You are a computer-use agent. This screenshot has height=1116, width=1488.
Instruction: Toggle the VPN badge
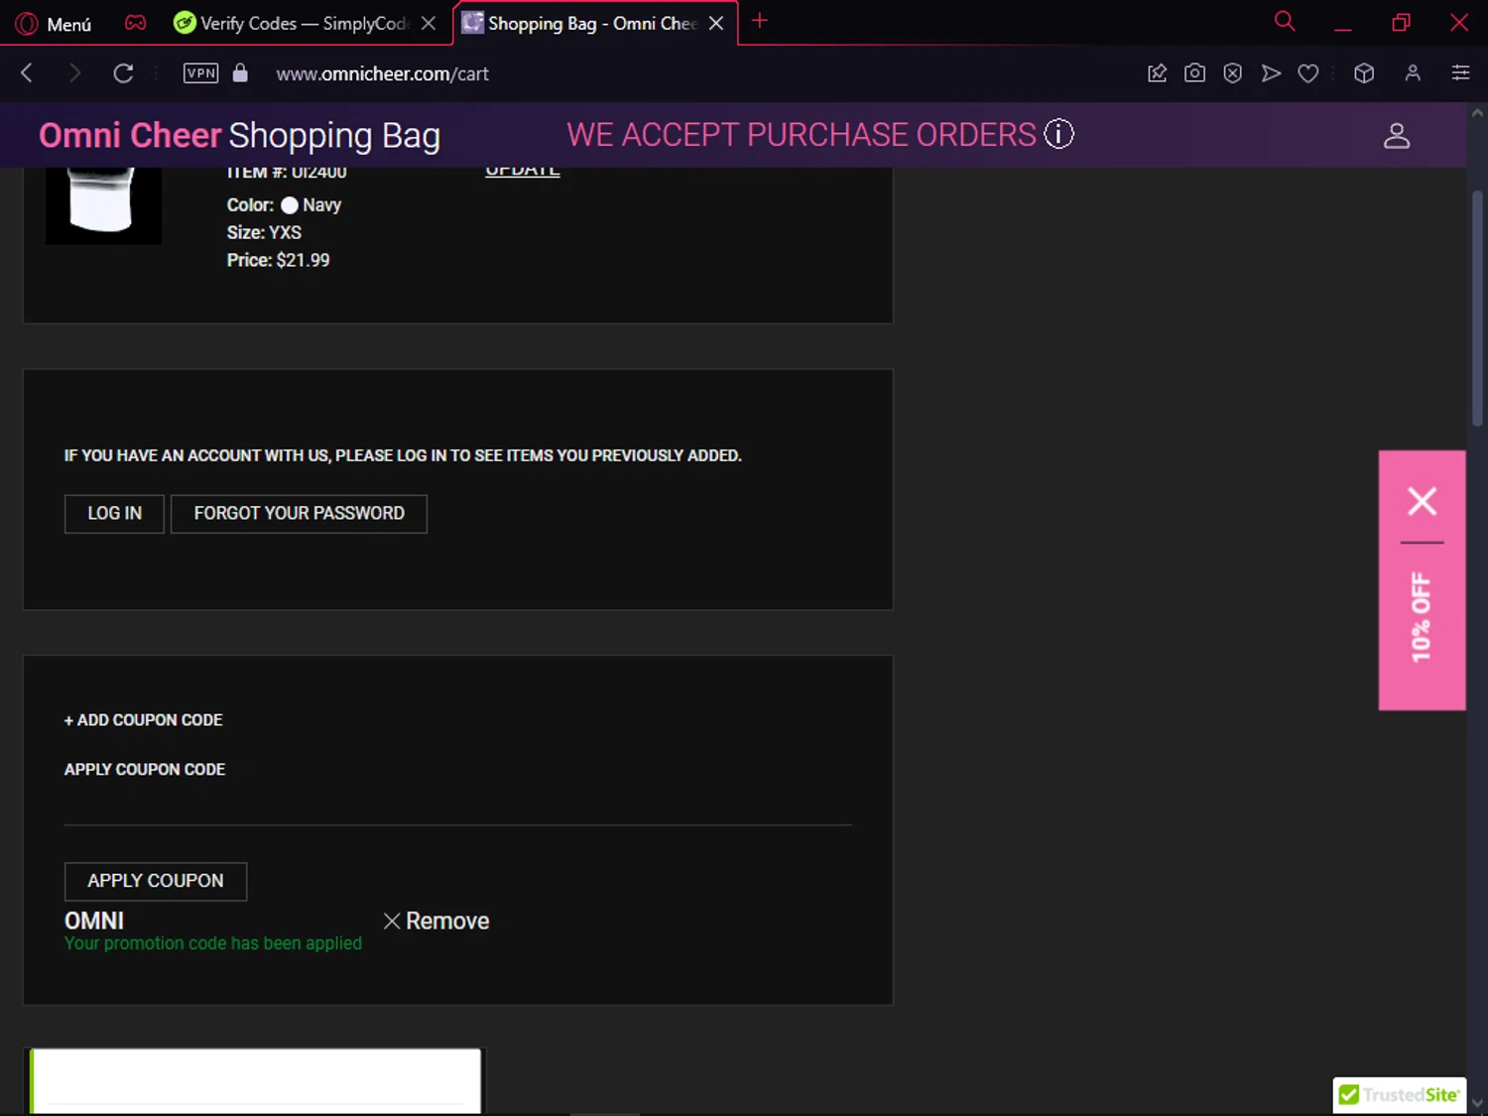coord(200,72)
